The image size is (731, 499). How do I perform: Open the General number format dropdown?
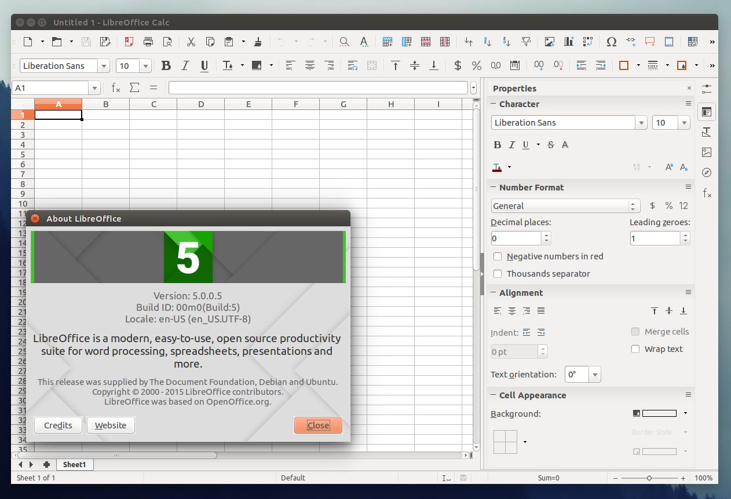[633, 206]
